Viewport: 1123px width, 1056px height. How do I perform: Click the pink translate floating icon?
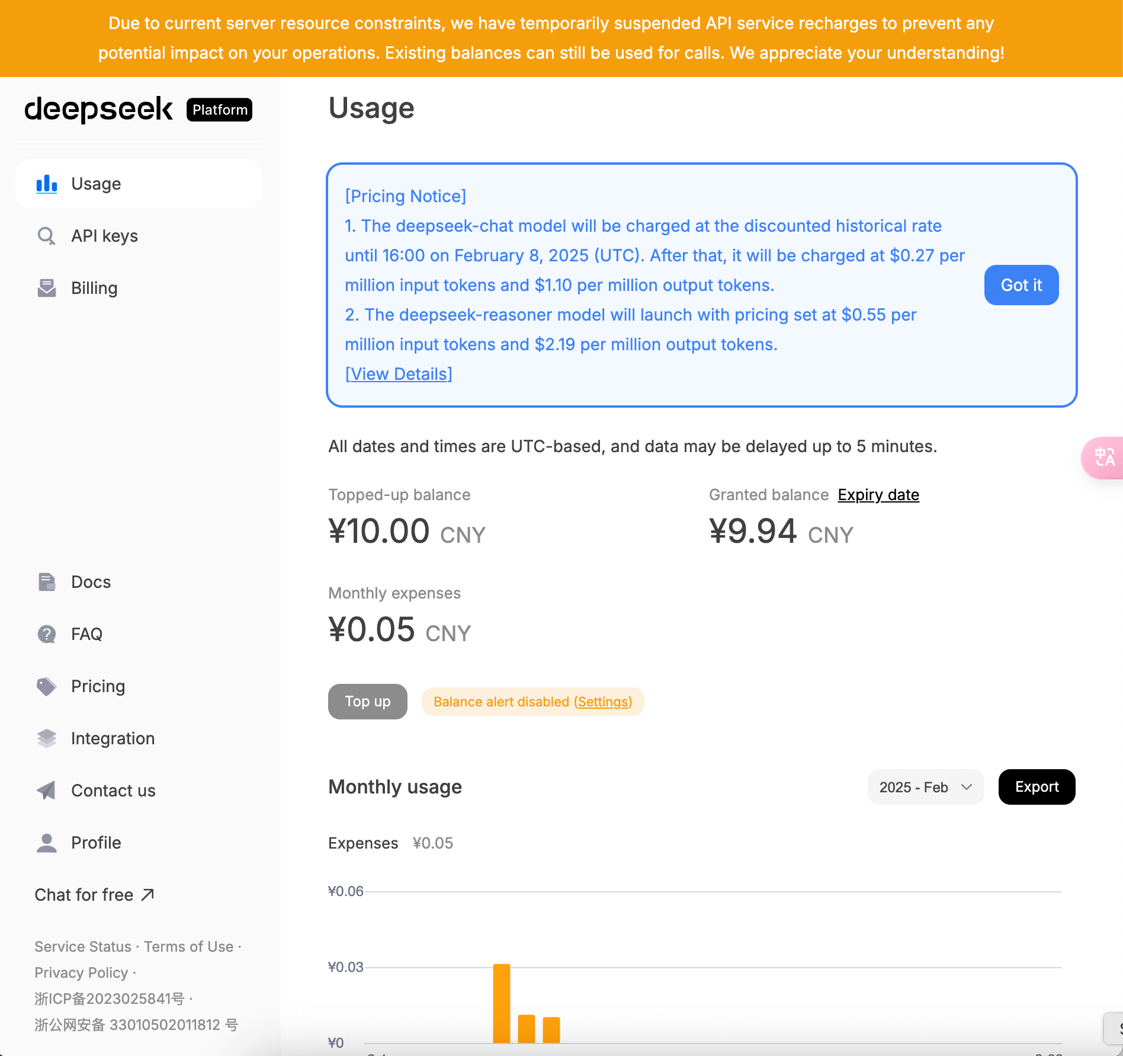click(1104, 457)
